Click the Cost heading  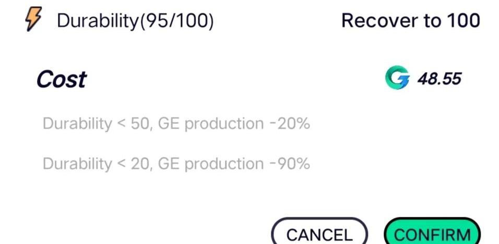click(61, 79)
